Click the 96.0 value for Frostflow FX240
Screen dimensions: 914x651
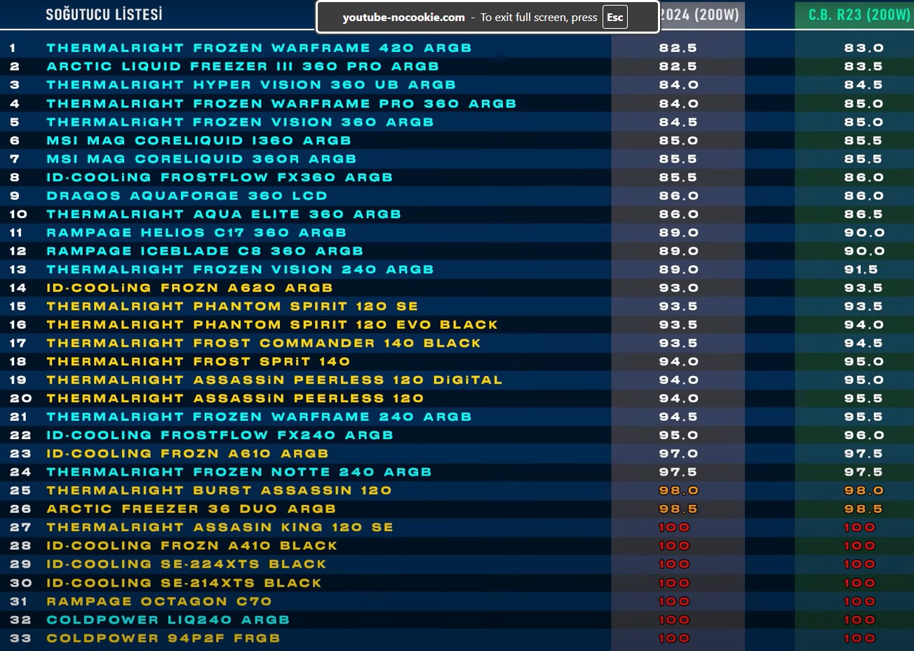(864, 435)
